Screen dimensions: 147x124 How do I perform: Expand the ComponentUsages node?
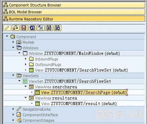pos(13,120)
